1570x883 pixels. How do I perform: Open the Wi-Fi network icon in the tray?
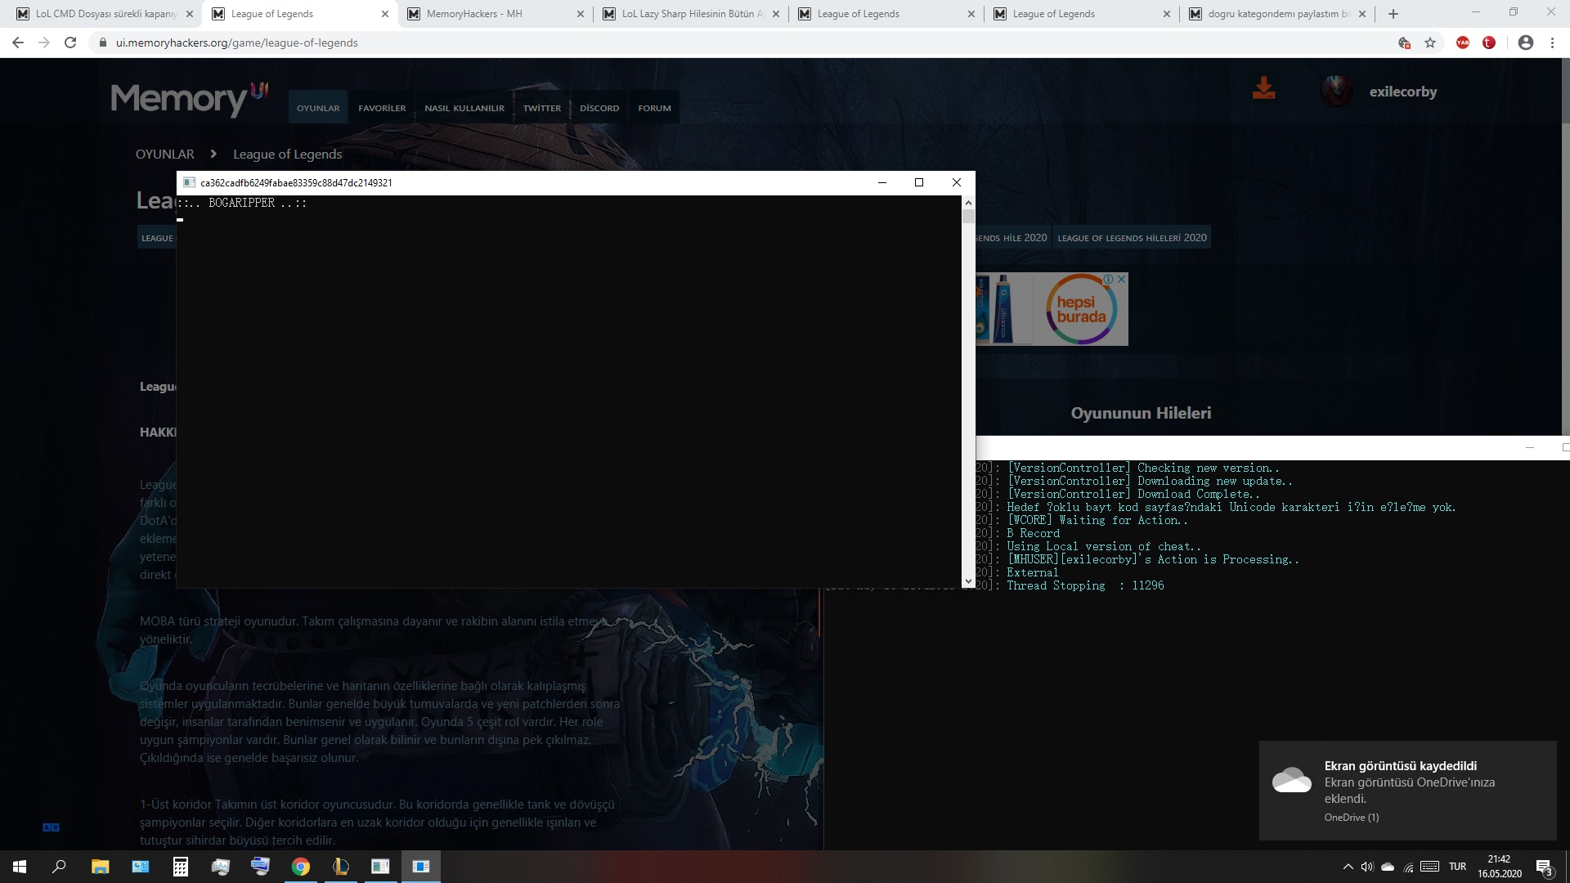coord(1408,867)
